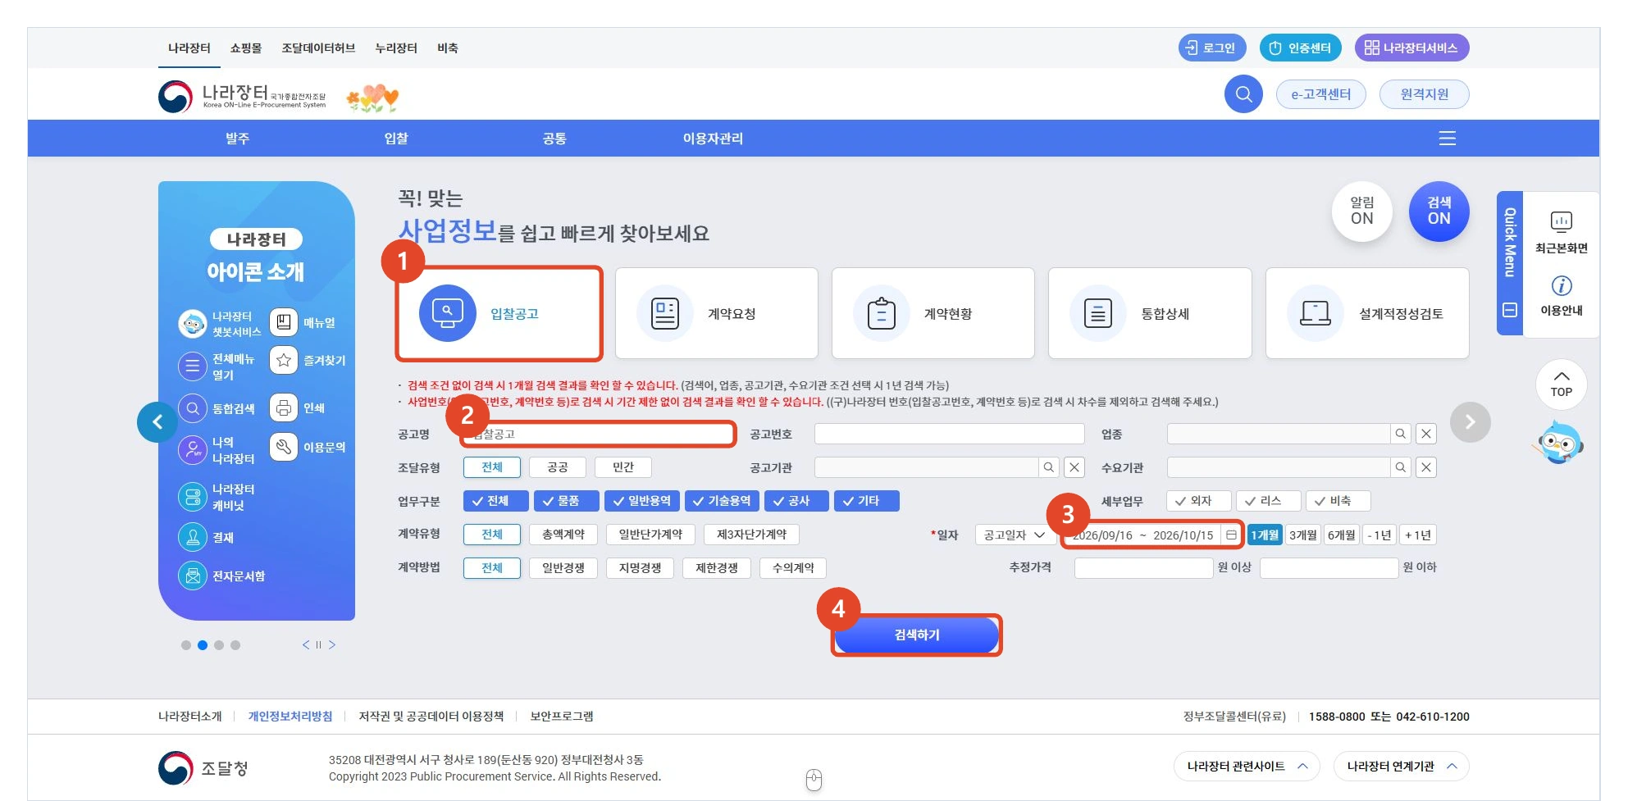Viewport: 1628px width, 801px height.
Task: Uncheck the 일반용역 checkbox
Action: pyautogui.click(x=641, y=501)
